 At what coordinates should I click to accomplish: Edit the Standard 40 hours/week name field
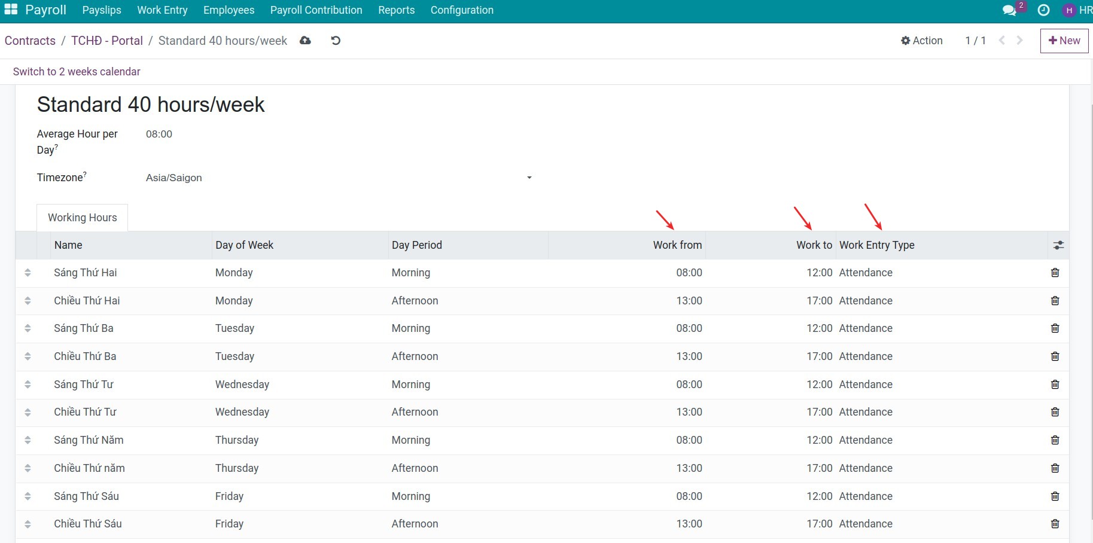click(151, 105)
